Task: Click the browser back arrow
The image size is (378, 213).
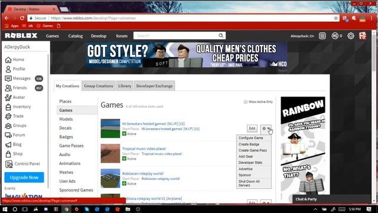Action: coord(6,18)
